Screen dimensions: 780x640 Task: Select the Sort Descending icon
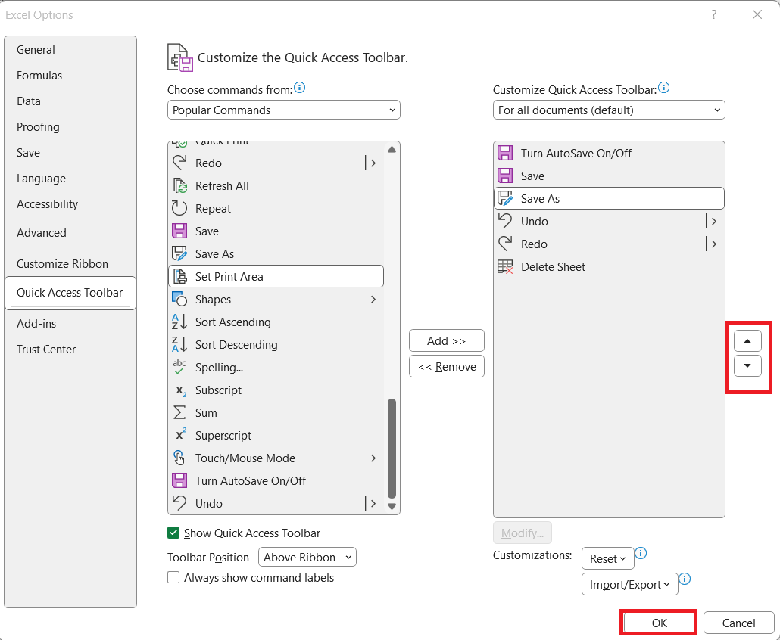[x=179, y=345]
